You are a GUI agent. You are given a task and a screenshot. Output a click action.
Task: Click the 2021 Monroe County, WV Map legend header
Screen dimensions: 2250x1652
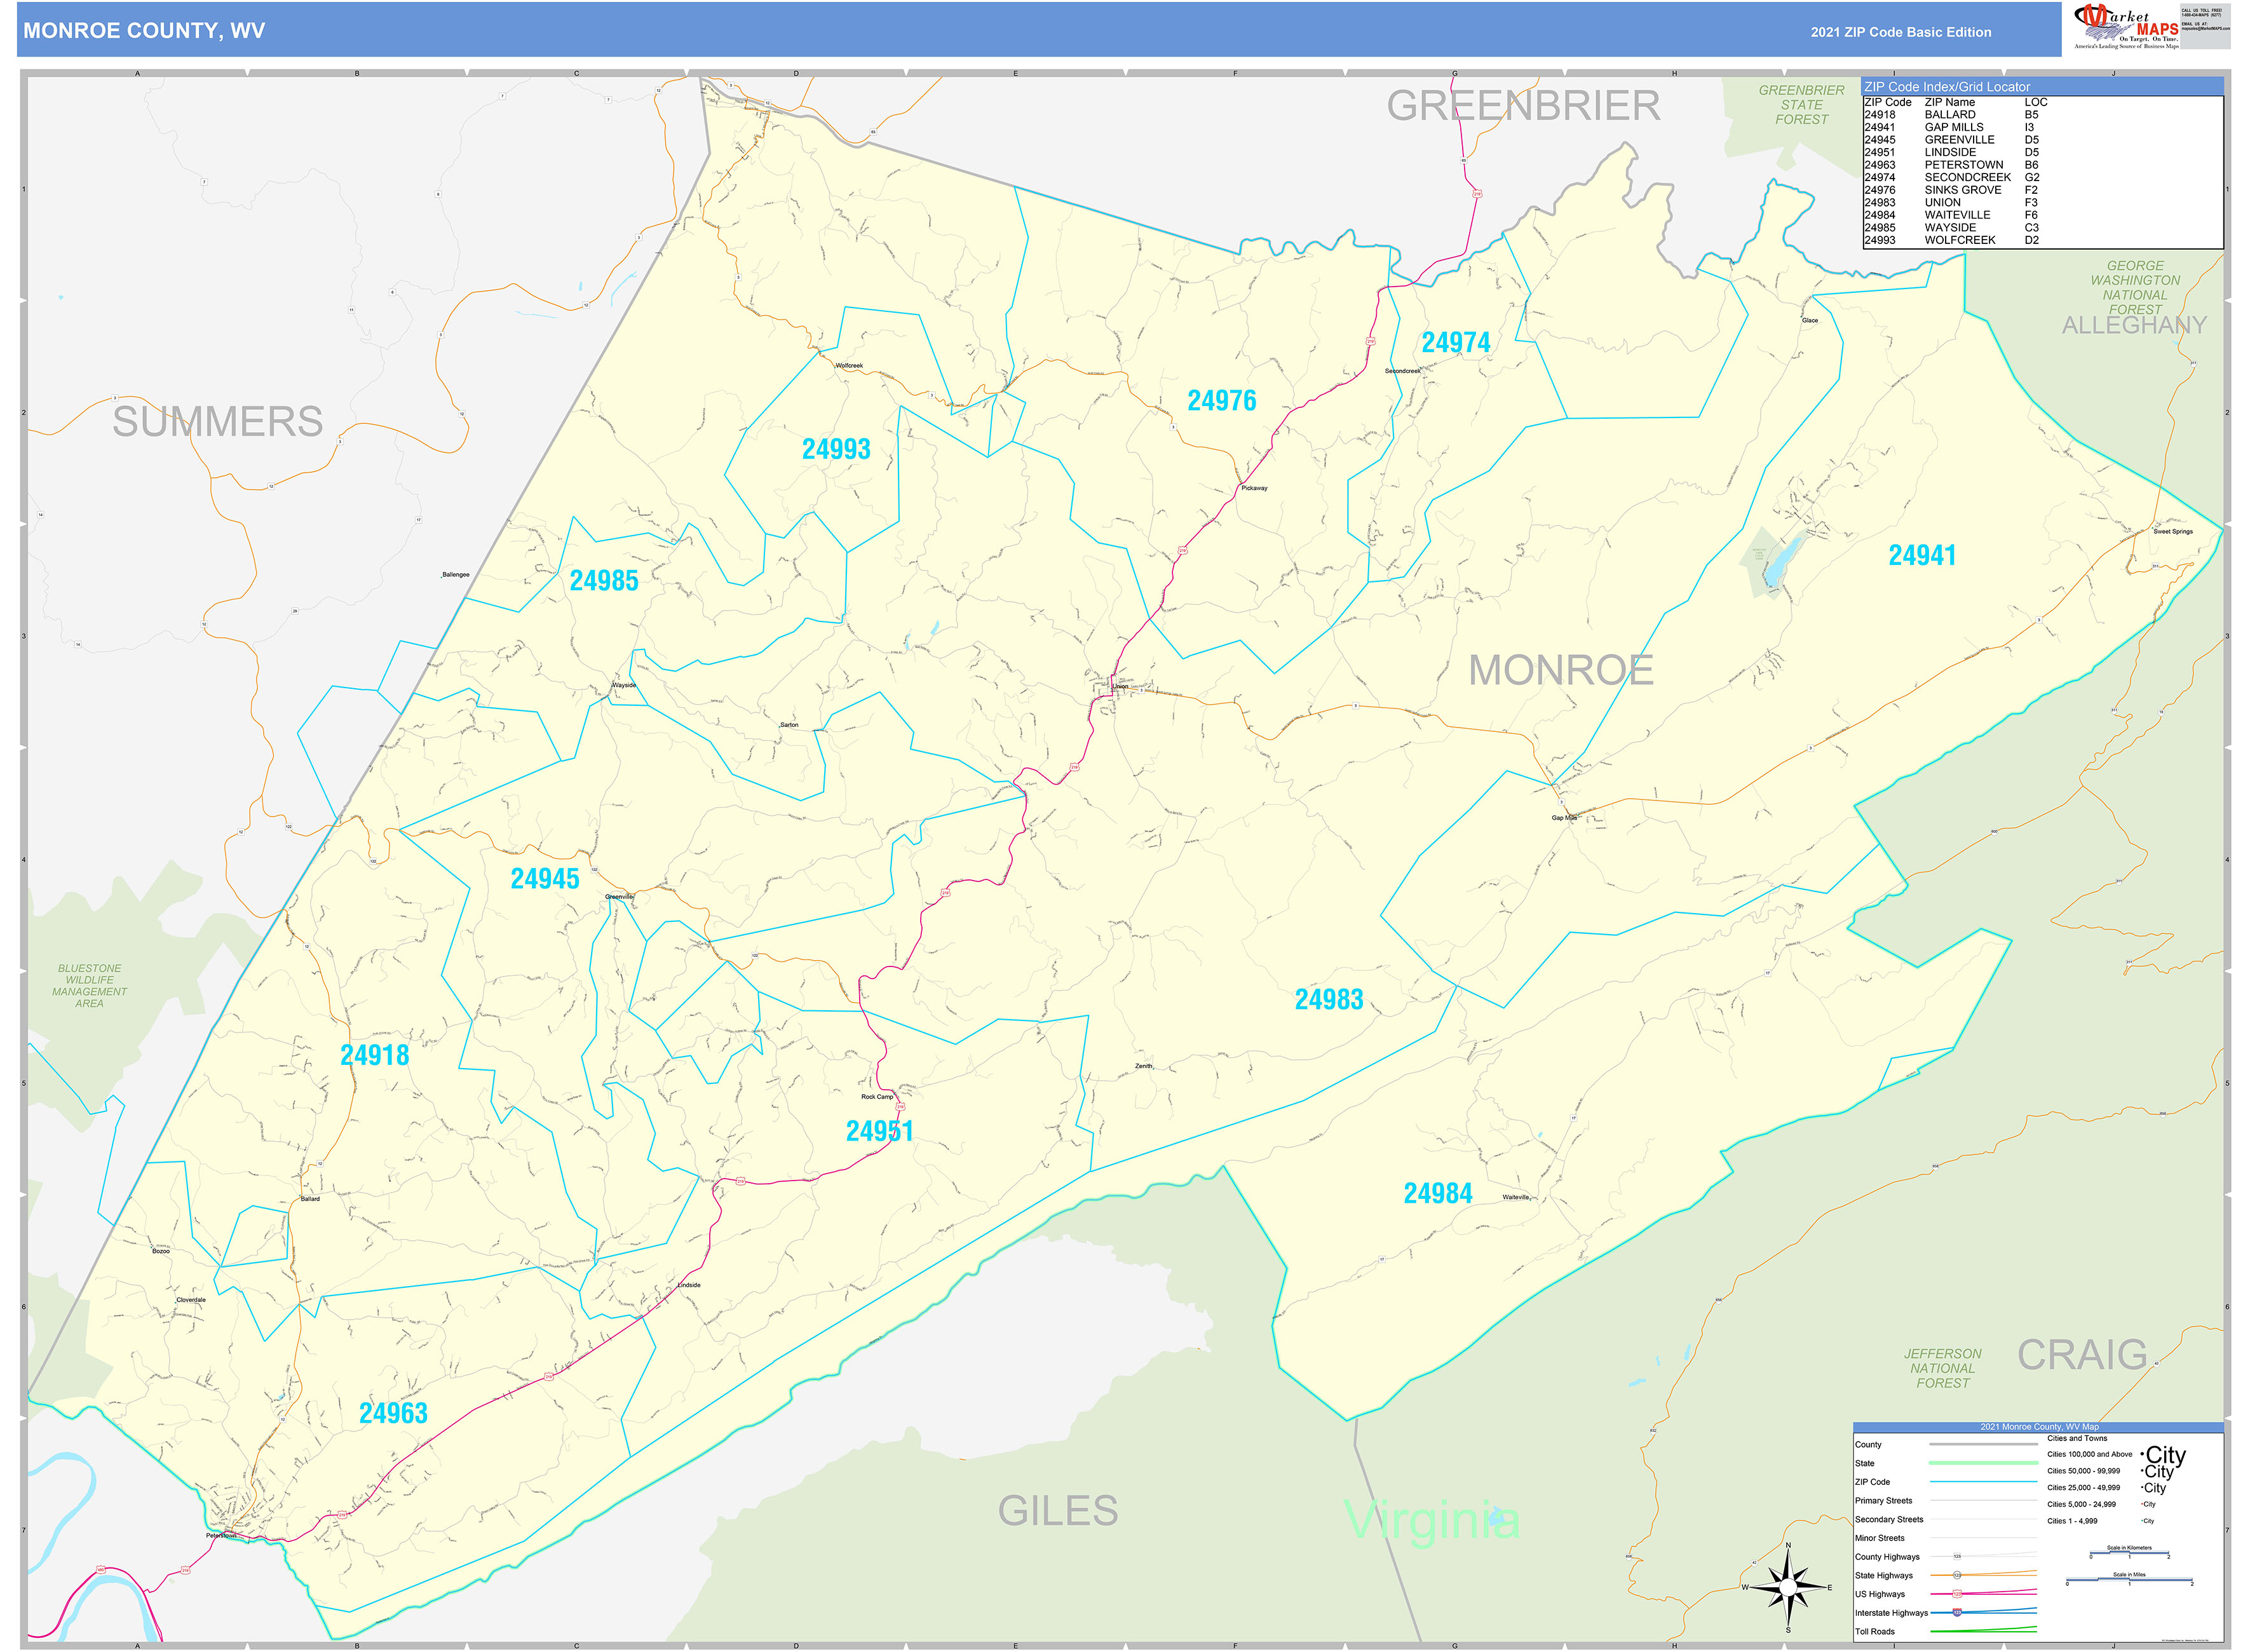click(x=2039, y=1427)
